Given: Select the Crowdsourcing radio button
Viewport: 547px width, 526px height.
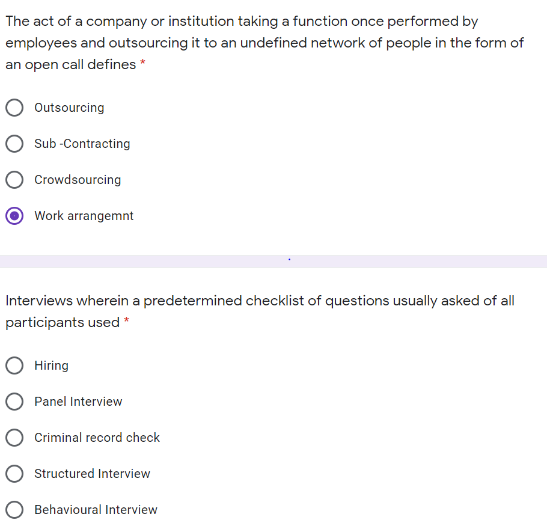Looking at the screenshot, I should click(14, 180).
